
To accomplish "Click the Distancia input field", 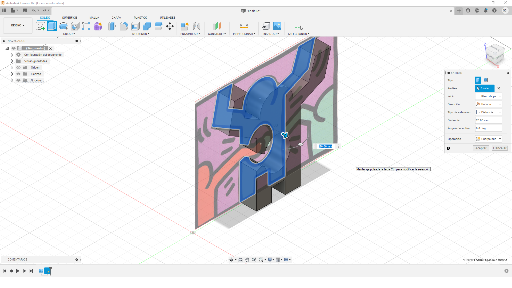I will coord(489,120).
